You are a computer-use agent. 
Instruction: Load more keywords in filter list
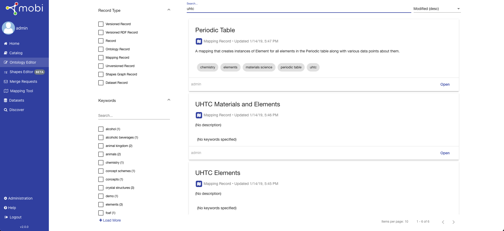click(110, 220)
